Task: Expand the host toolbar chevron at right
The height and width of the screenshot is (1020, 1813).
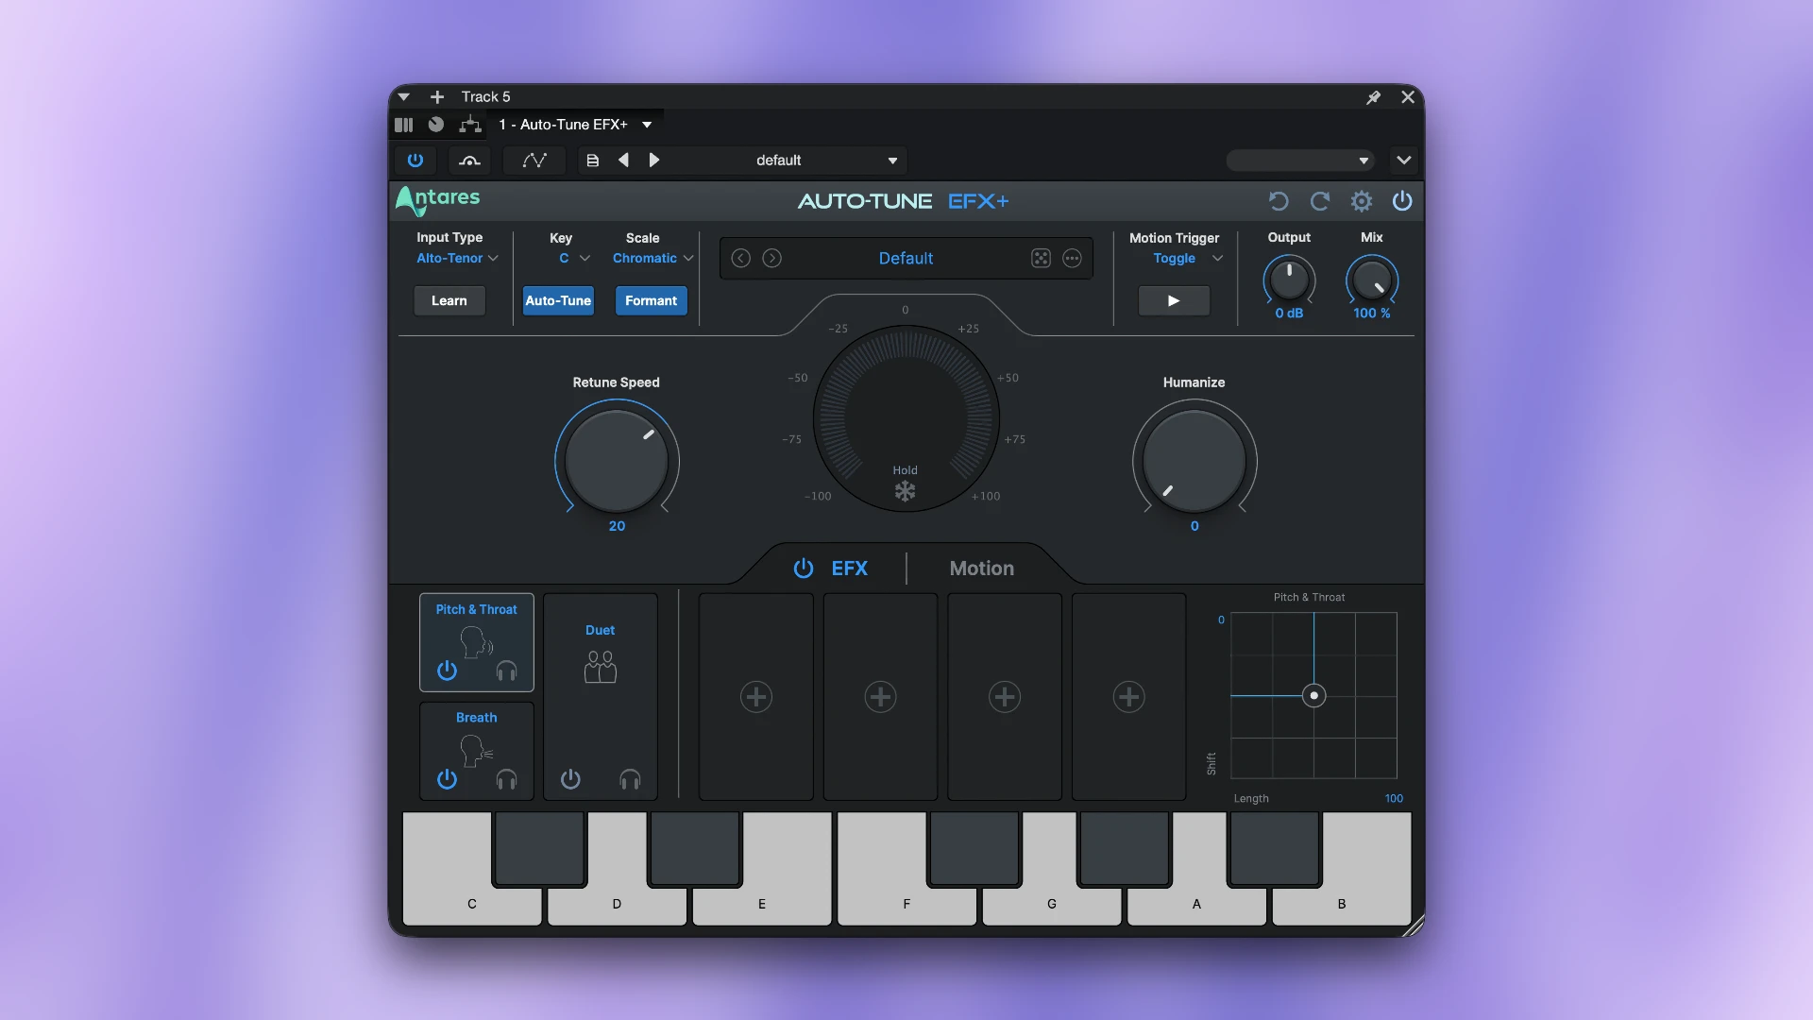Action: 1404,161
